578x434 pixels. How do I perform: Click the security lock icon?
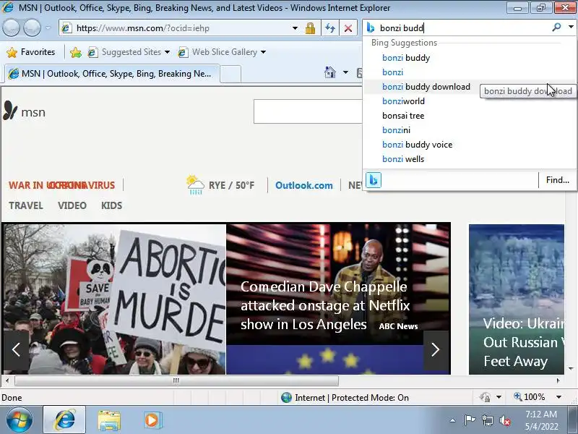point(310,28)
